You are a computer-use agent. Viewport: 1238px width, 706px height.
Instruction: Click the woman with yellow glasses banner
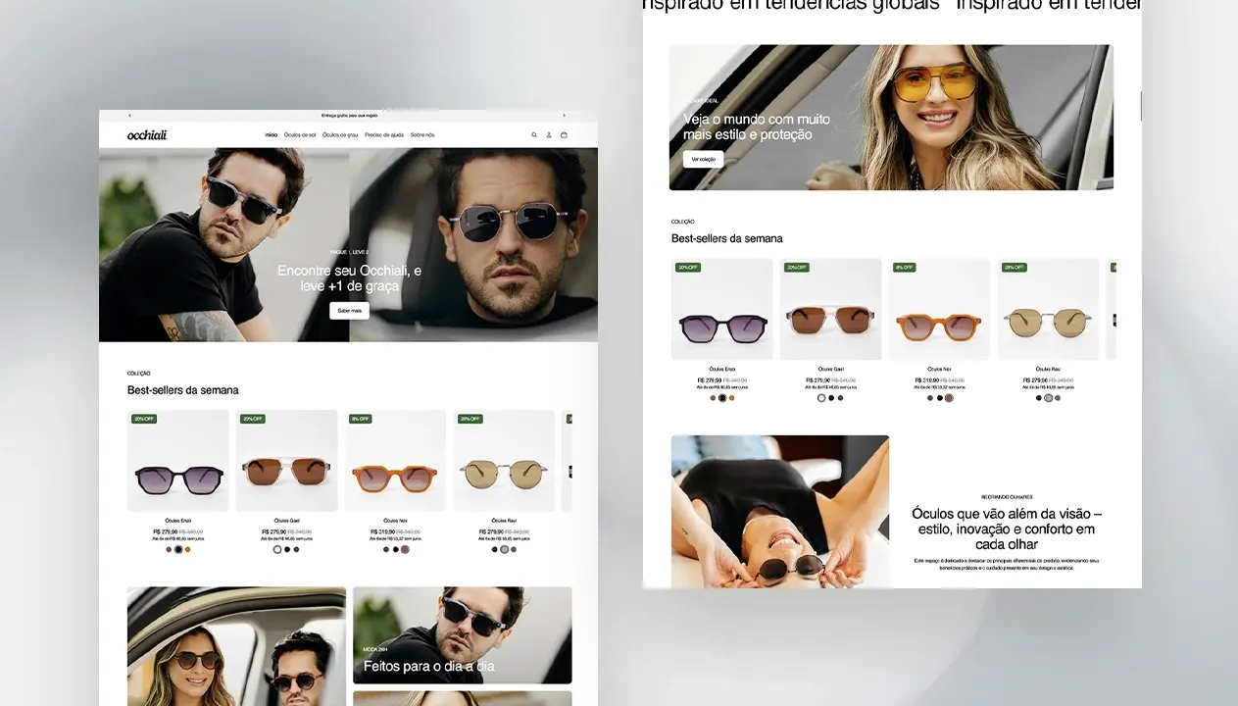pyautogui.click(x=891, y=118)
